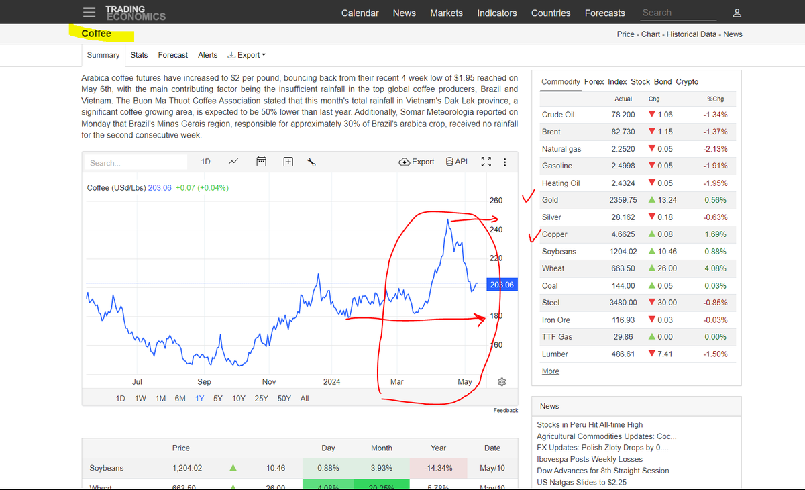Open the chart calendar date icon

(x=262, y=162)
